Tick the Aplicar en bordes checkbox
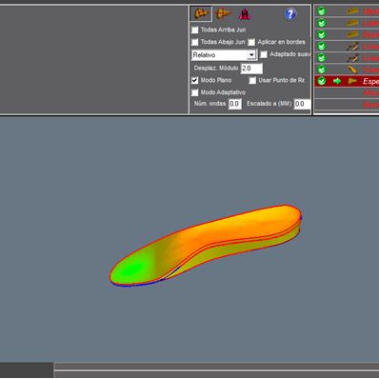The width and height of the screenshot is (379, 379). [x=251, y=42]
